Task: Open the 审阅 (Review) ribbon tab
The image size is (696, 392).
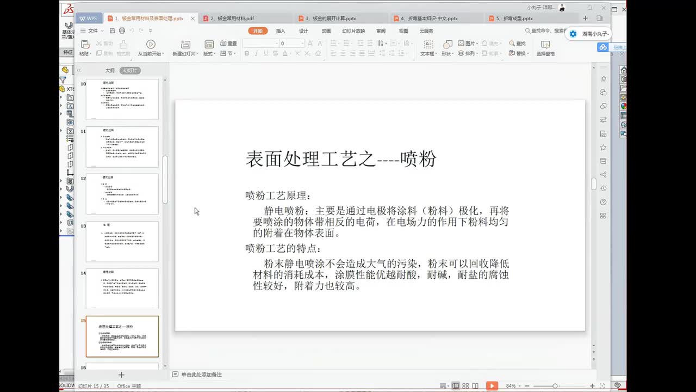Action: 381,31
